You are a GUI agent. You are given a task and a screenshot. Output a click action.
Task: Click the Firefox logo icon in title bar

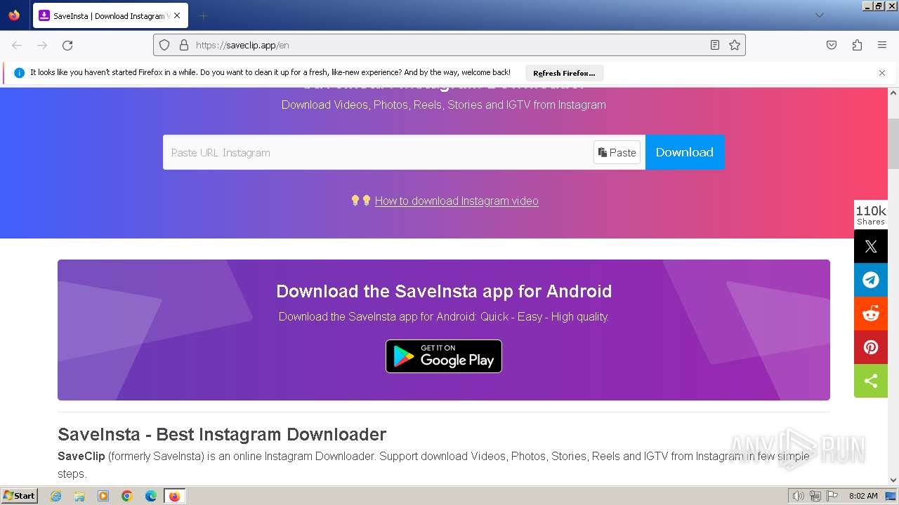pyautogui.click(x=14, y=15)
